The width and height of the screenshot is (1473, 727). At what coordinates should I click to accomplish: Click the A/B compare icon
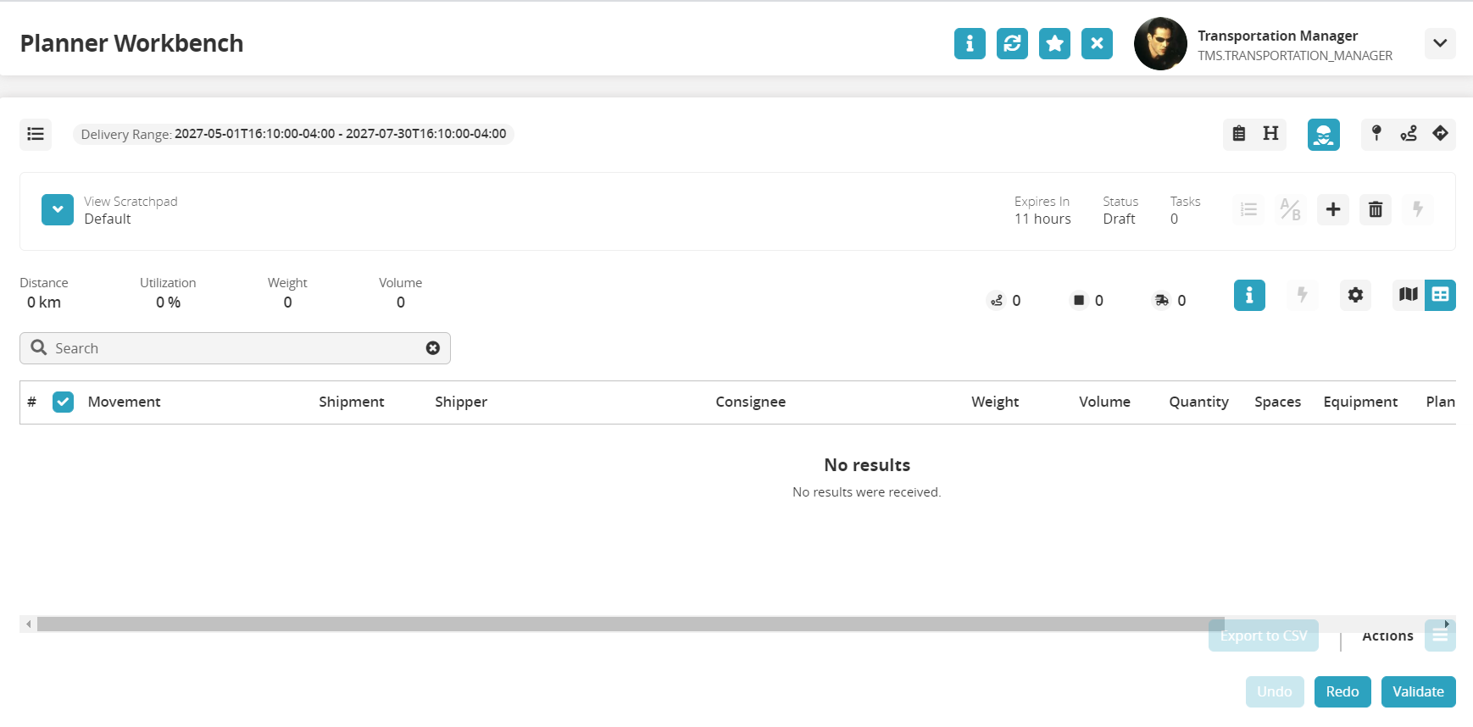1291,209
